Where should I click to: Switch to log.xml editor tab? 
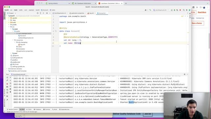pos(91,13)
